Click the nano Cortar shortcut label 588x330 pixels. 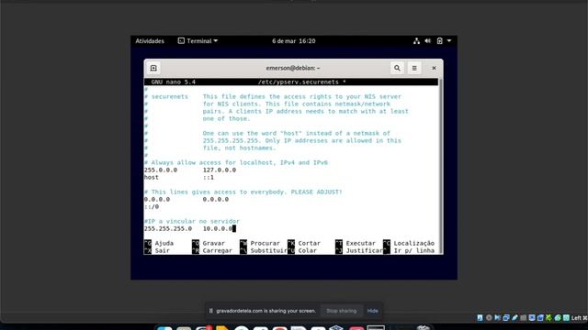(309, 243)
